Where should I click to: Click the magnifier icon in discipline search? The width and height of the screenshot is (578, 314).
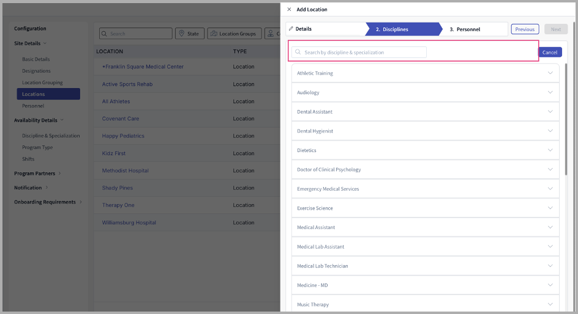click(x=298, y=53)
